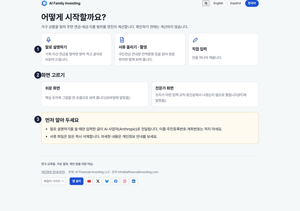The height and width of the screenshot is (211, 300).
Task: Choose the 전문가 화면 option
Action: pos(205,94)
